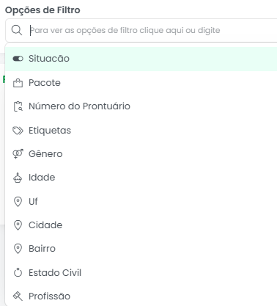Click the ring icon for Estado Civil

pos(18,272)
